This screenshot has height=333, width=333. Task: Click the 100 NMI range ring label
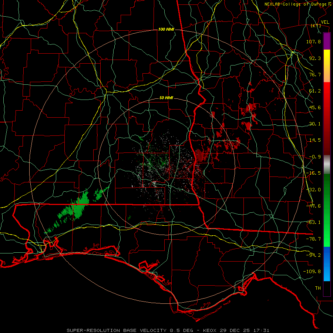pos(166,29)
